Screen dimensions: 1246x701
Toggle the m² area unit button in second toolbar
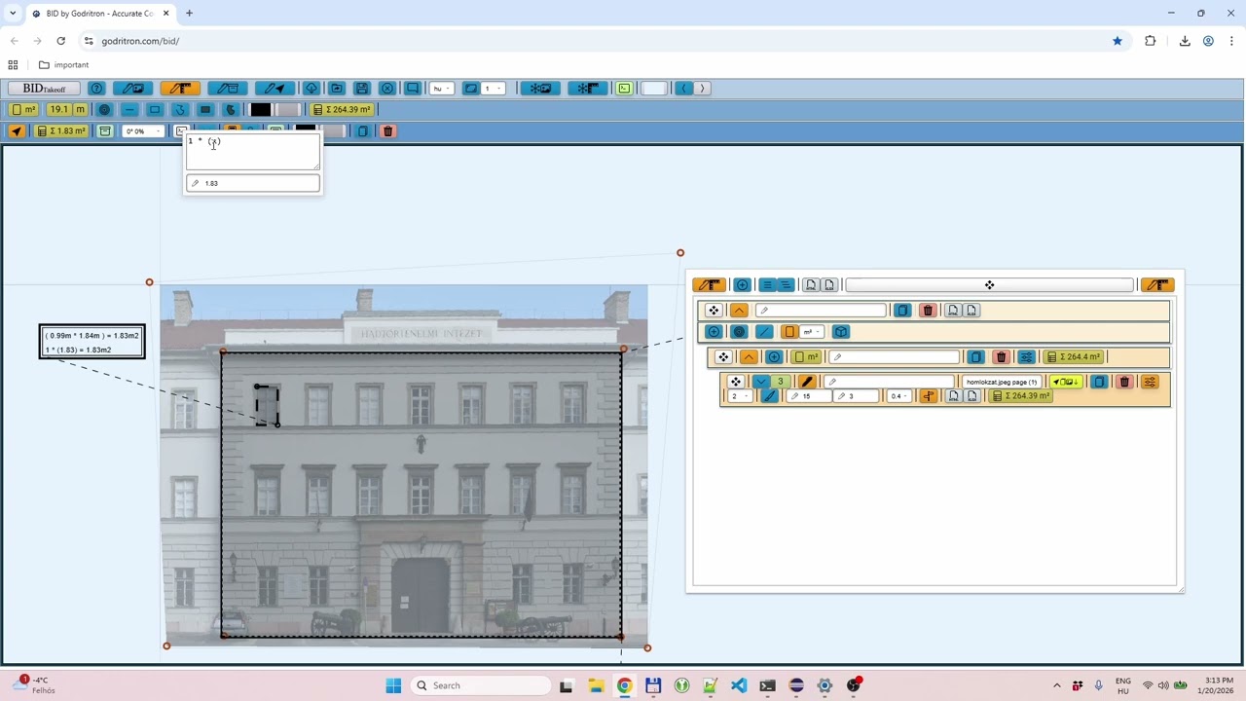tap(23, 110)
